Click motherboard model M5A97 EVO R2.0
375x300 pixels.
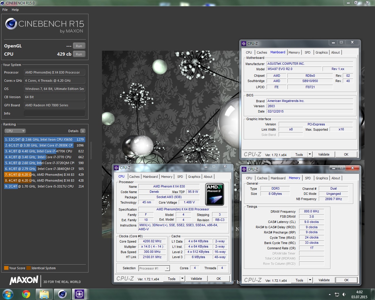294,69
